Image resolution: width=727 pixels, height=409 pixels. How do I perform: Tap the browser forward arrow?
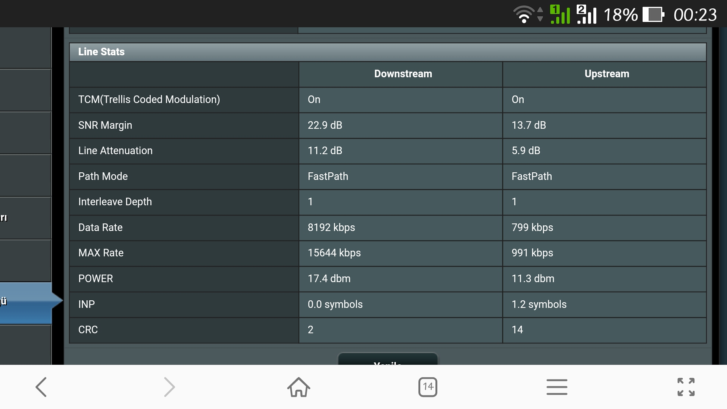(x=169, y=387)
